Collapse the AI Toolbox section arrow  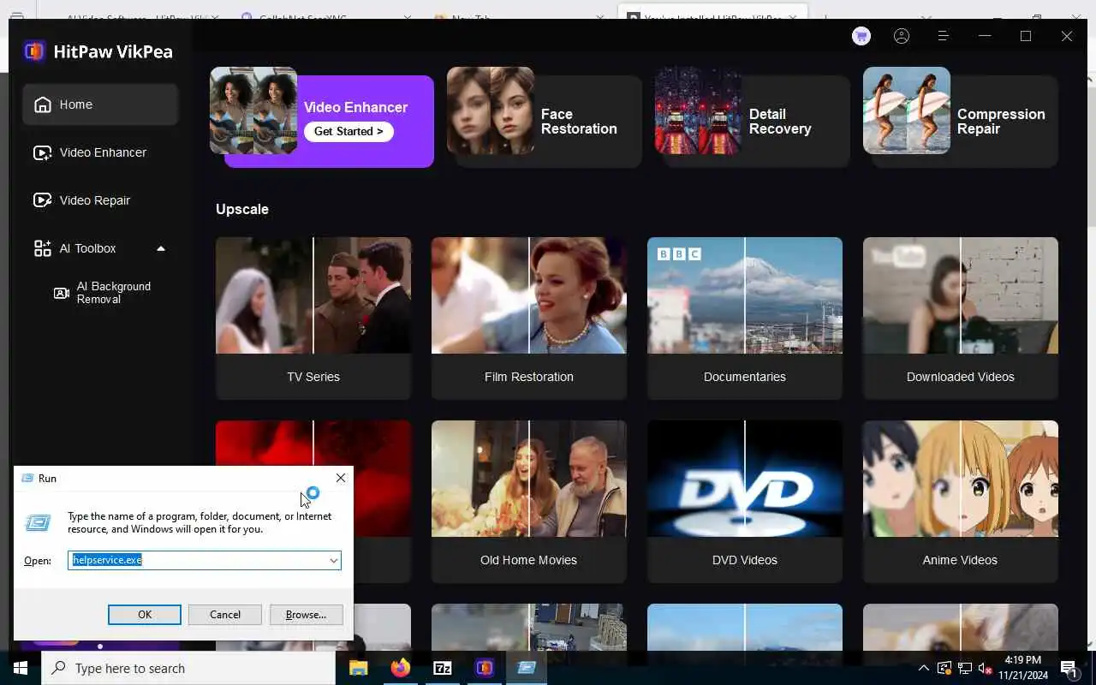(160, 248)
